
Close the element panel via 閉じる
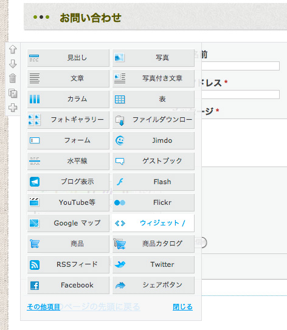182,307
